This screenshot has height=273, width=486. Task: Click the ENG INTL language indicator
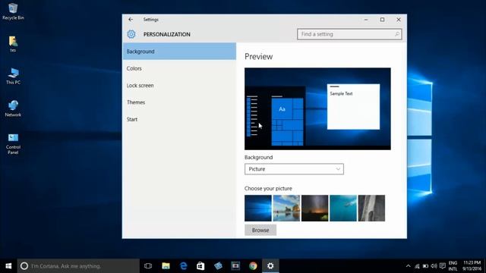pos(453,266)
